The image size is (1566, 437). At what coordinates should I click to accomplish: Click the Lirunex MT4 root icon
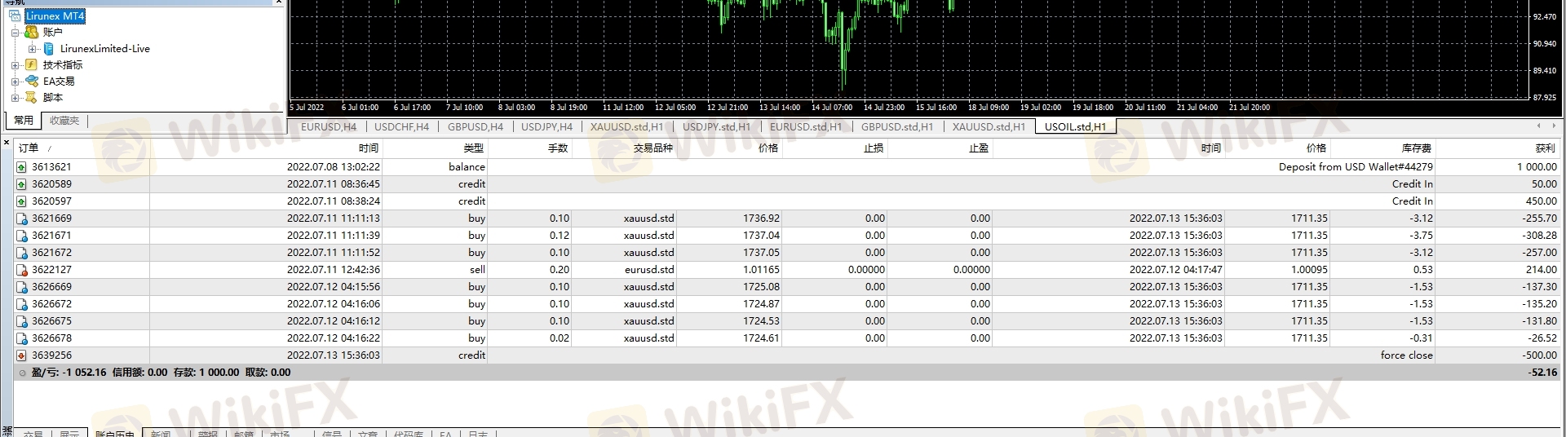[15, 16]
